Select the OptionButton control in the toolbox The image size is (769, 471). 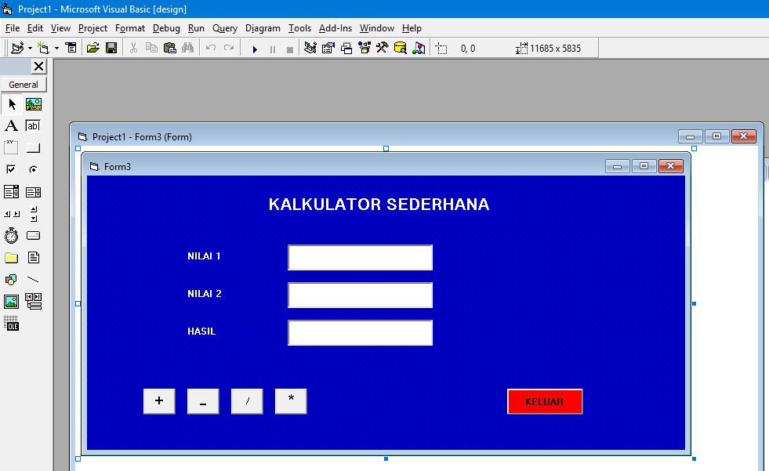(32, 169)
